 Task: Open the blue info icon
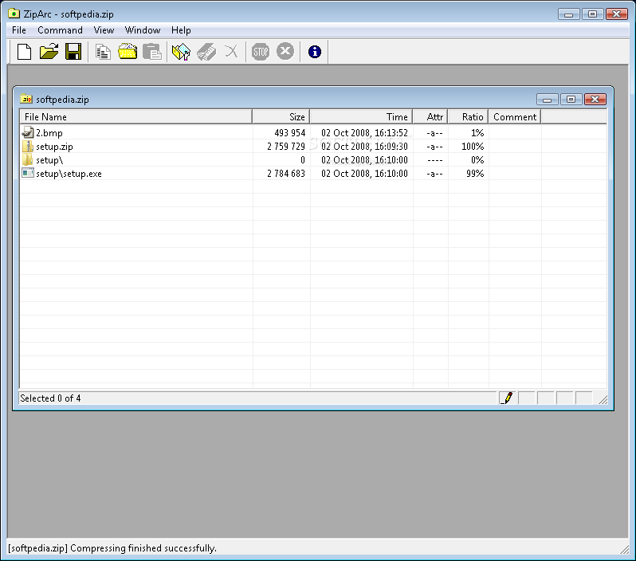tap(315, 52)
